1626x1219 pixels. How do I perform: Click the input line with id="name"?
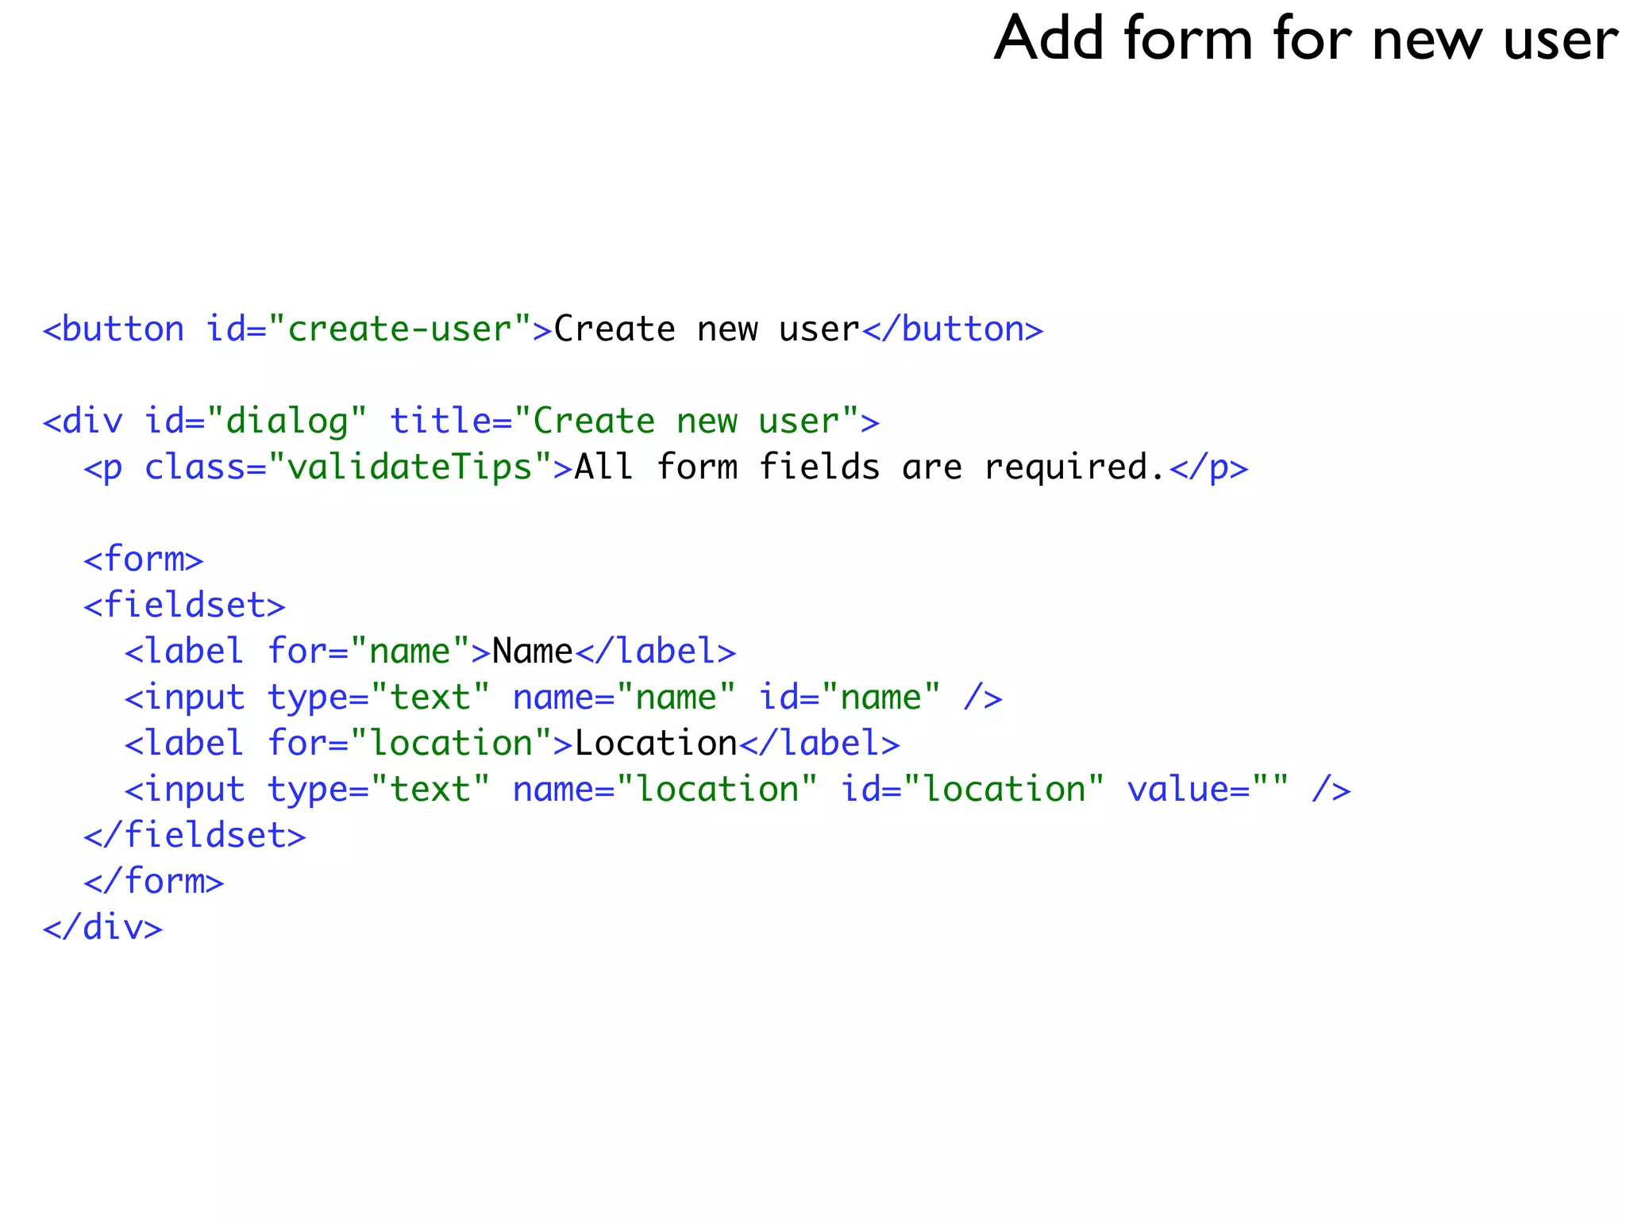point(564,698)
